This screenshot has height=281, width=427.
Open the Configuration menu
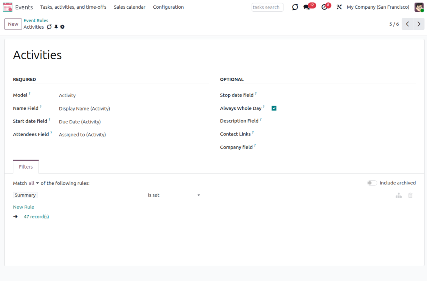tap(168, 7)
